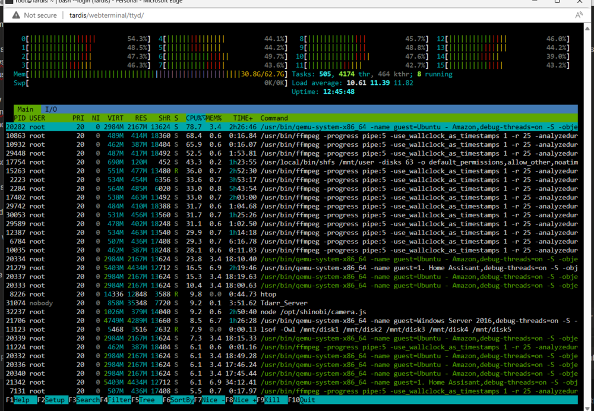Select process row PID 10932 ffmpeg

(x=292, y=144)
